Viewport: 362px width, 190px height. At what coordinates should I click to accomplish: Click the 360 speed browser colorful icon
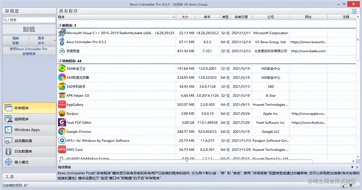(x=62, y=77)
